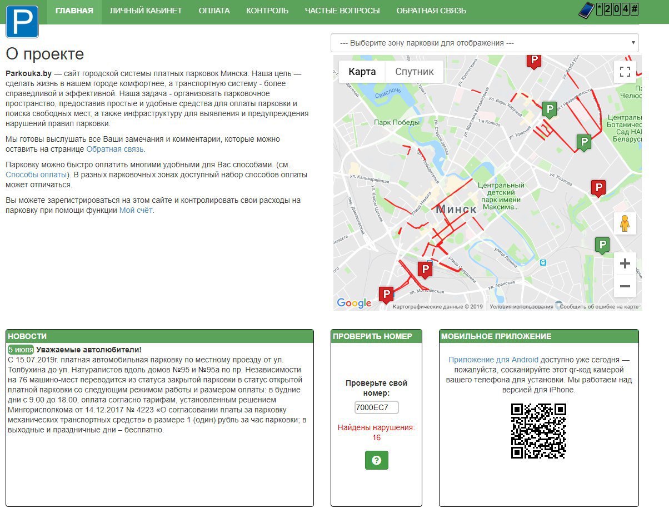Click the green P marker beside ул. Веры Хоружей
Screen dimensions: 669x518
tap(550, 109)
